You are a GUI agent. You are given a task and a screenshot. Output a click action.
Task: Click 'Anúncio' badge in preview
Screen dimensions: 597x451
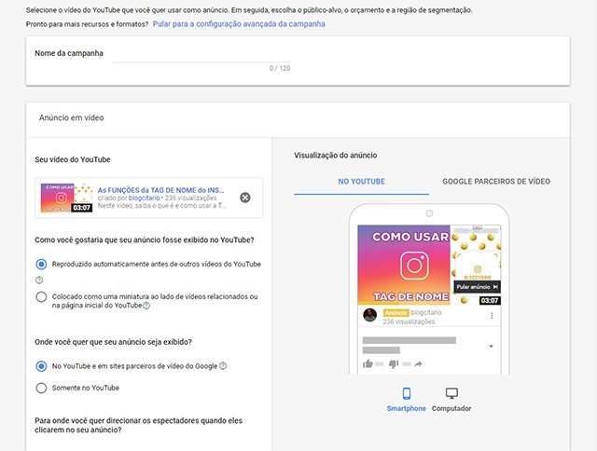pyautogui.click(x=396, y=312)
